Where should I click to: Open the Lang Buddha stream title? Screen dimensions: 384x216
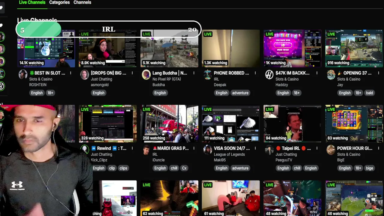[169, 73]
